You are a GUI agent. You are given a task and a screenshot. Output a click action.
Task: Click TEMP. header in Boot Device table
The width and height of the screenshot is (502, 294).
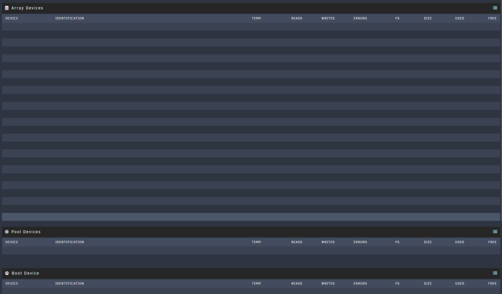pyautogui.click(x=257, y=283)
